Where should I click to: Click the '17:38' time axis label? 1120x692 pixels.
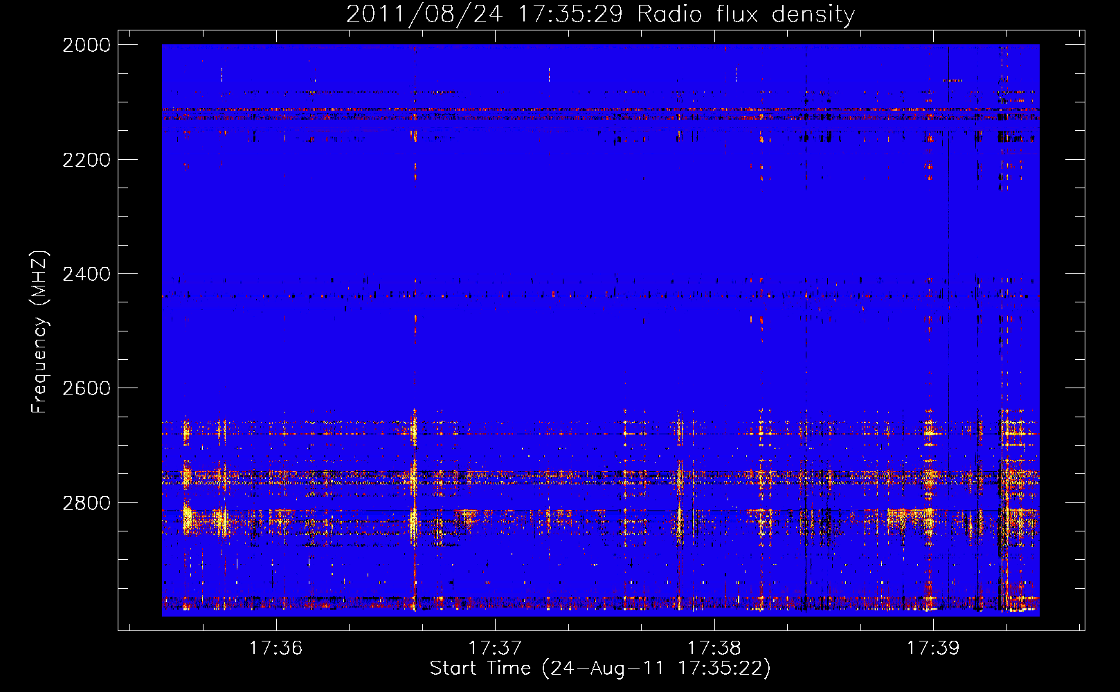[x=714, y=648]
